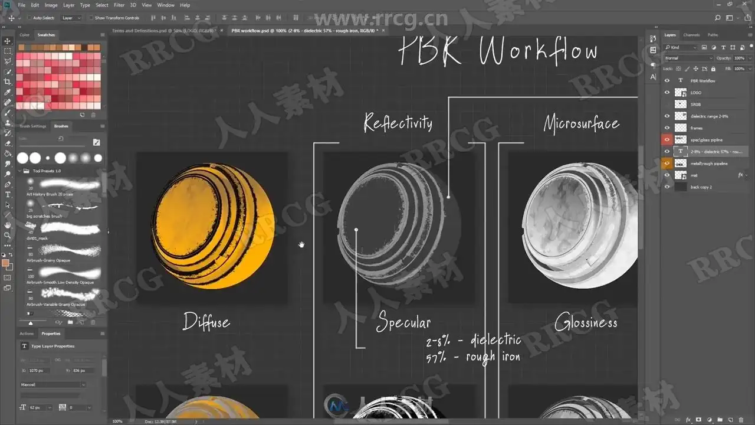
Task: Open the Window menu
Action: 166,5
